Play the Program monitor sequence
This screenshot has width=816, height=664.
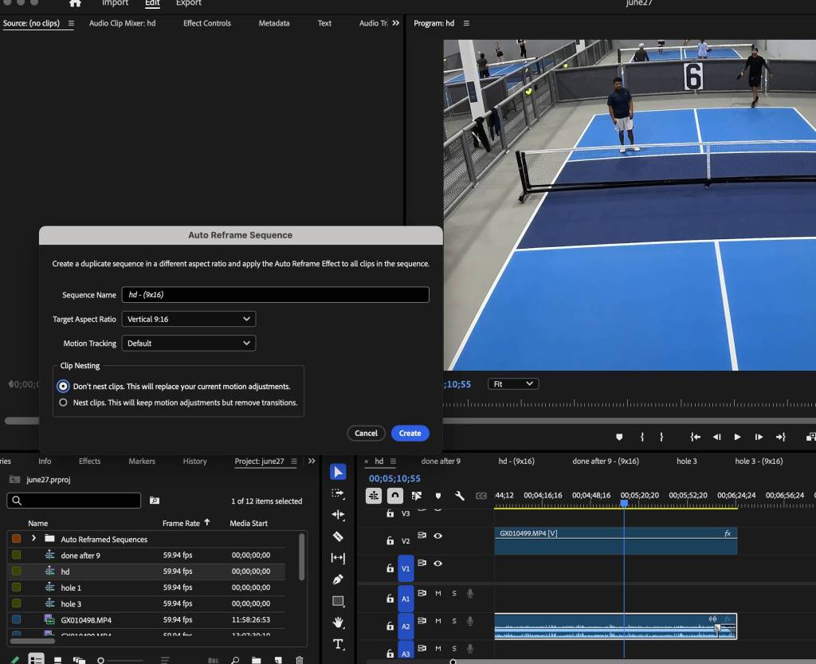point(737,437)
